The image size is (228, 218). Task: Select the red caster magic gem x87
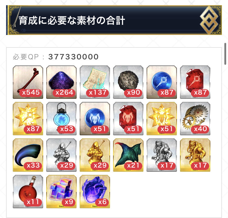coord(195,82)
